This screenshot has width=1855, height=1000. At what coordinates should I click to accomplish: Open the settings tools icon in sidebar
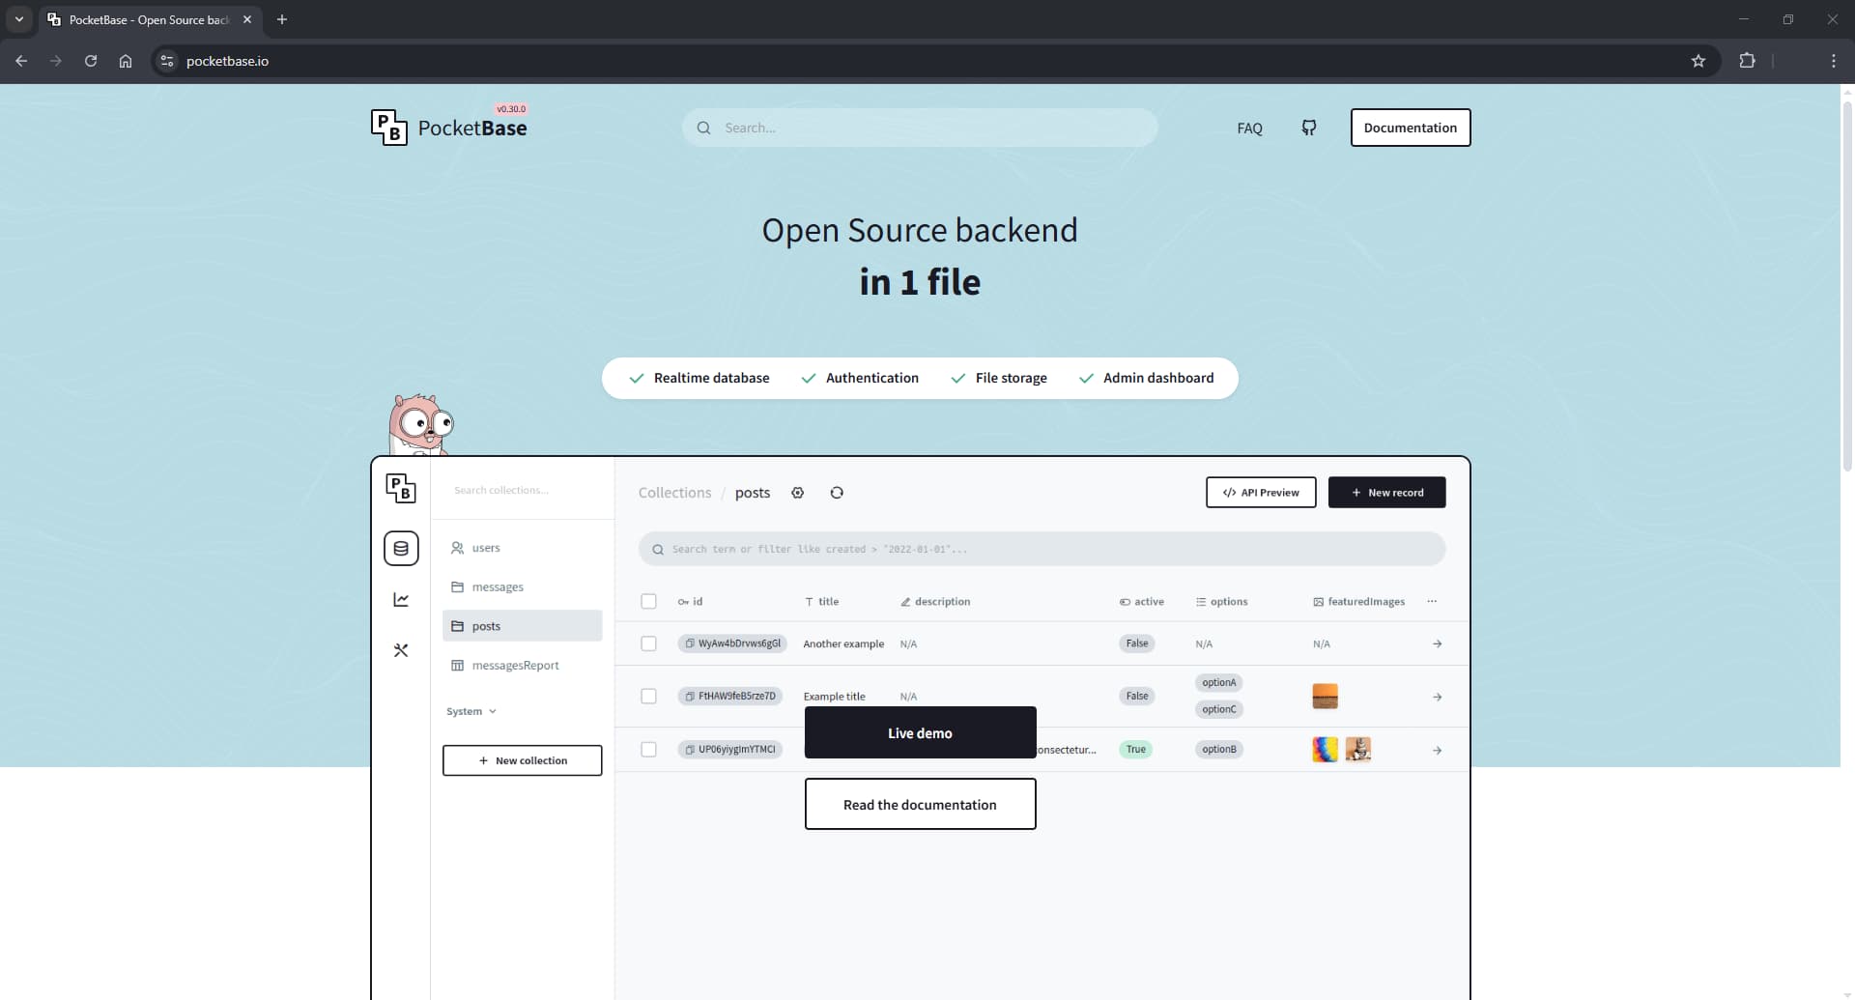tap(401, 651)
